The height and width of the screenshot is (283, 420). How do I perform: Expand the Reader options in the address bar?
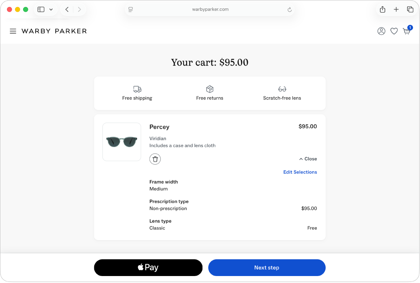click(x=131, y=9)
